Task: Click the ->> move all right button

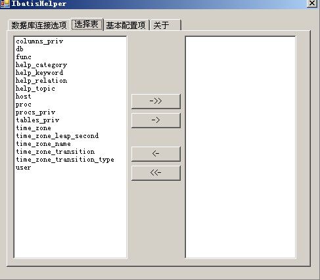Action: pos(156,101)
